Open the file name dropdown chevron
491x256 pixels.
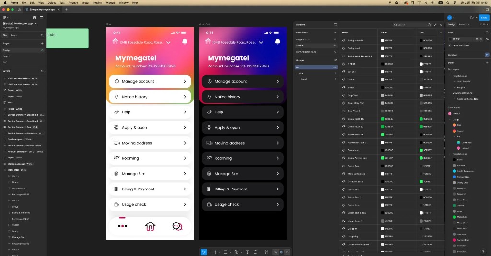click(x=35, y=24)
